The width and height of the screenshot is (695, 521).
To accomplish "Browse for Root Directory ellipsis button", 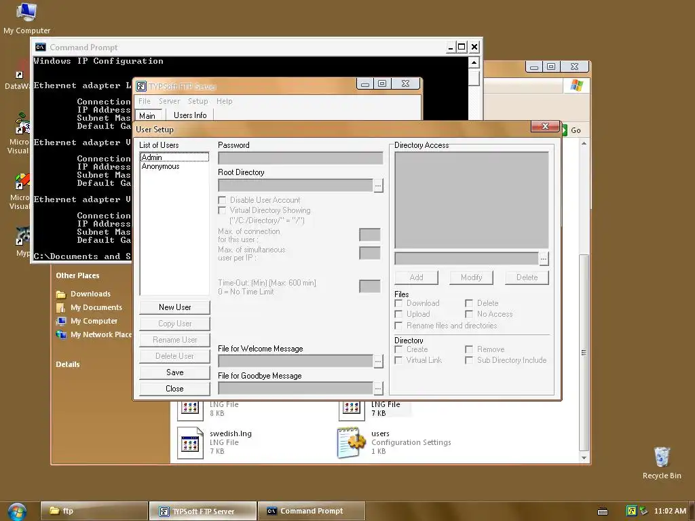I will 378,186.
